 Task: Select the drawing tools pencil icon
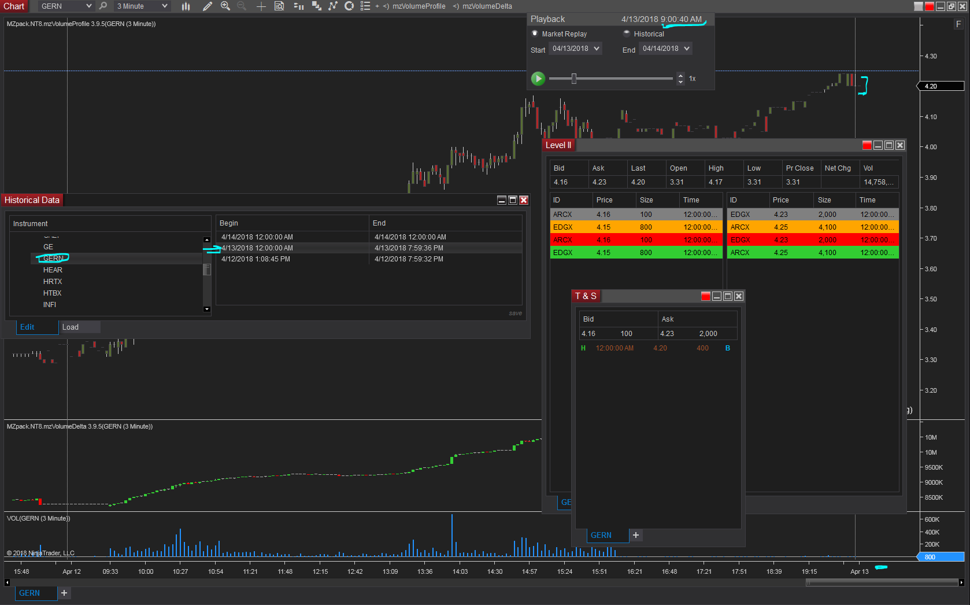click(208, 6)
